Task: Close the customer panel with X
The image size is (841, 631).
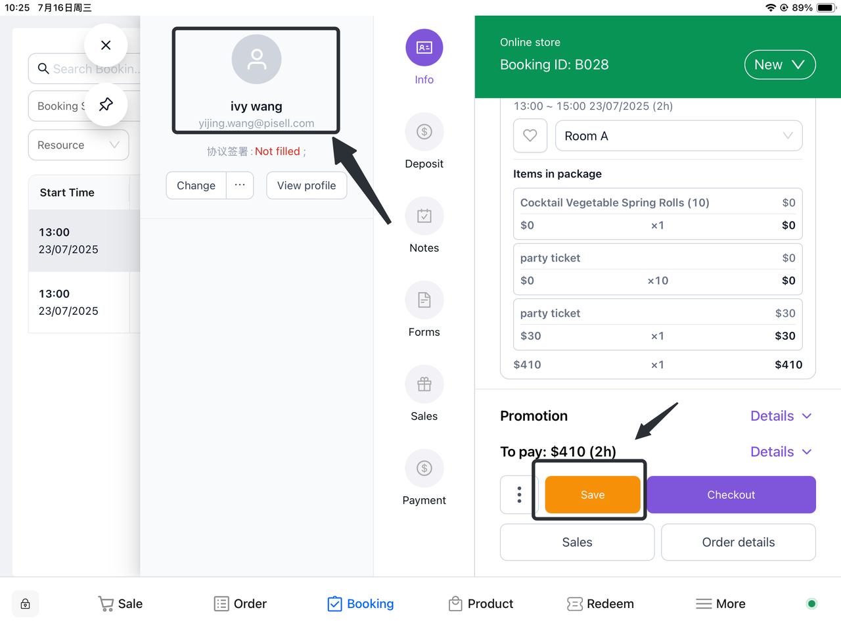Action: click(x=106, y=45)
